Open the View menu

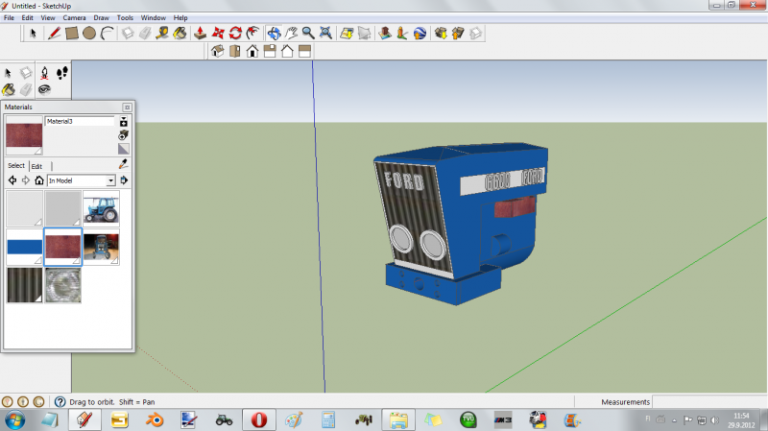coord(47,17)
